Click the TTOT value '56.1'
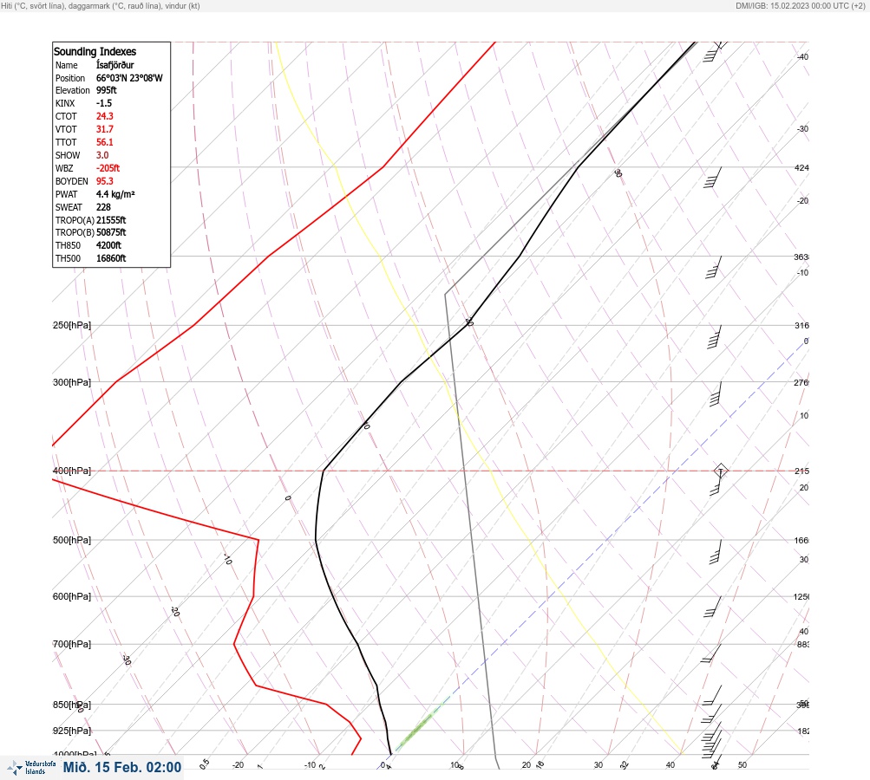The width and height of the screenshot is (870, 780). (104, 142)
